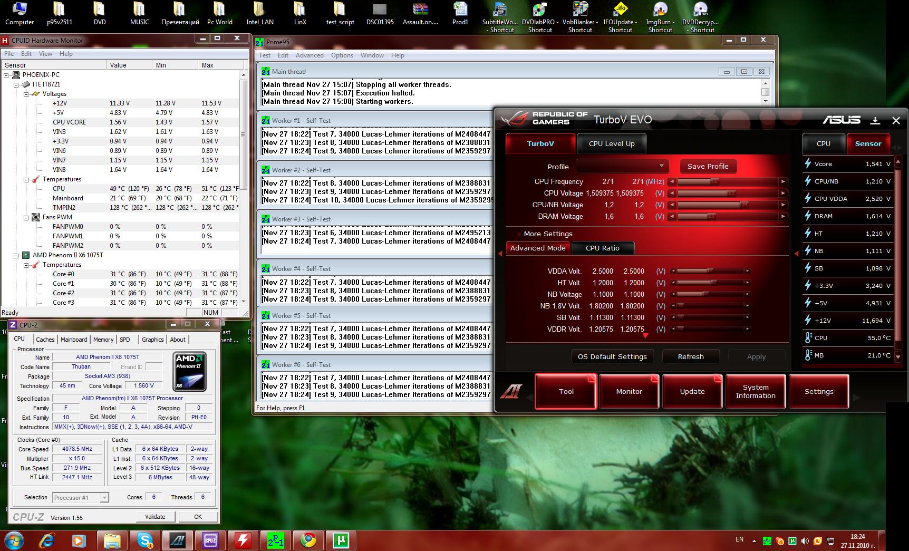Image resolution: width=909 pixels, height=551 pixels.
Task: Open the MUSIC folder on desktop
Action: (x=140, y=14)
